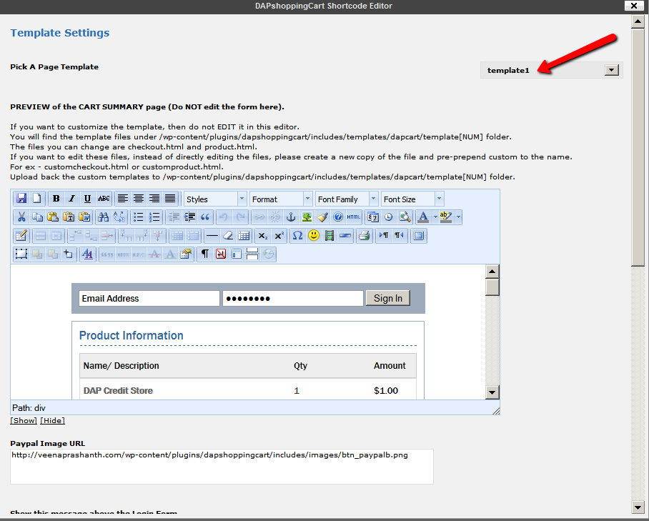The width and height of the screenshot is (649, 521).
Task: Toggle italic formatting
Action: [x=71, y=199]
